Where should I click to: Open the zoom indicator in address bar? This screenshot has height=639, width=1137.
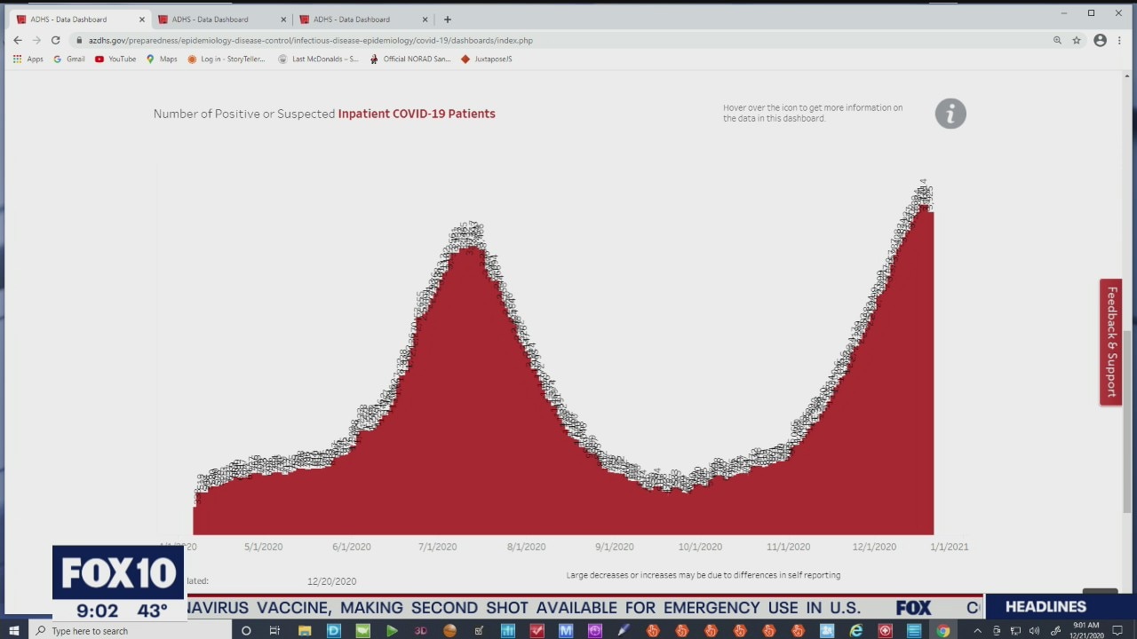pos(1057,40)
